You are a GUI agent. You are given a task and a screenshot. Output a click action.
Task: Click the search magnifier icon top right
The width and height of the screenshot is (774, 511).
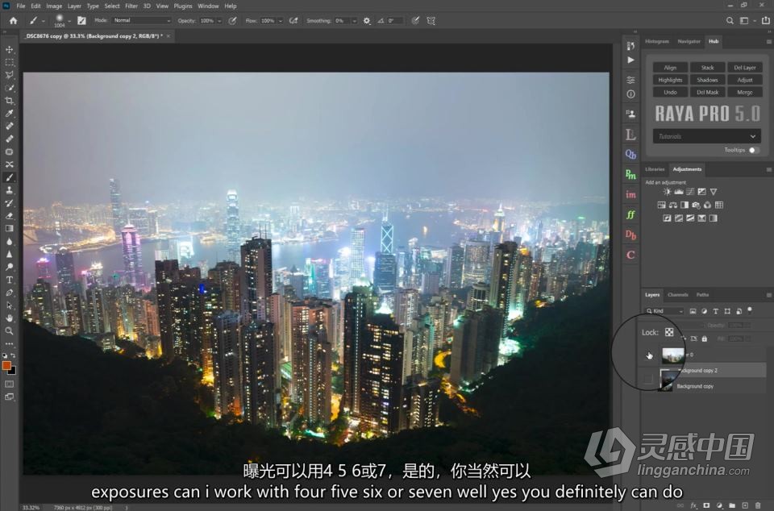(x=730, y=21)
